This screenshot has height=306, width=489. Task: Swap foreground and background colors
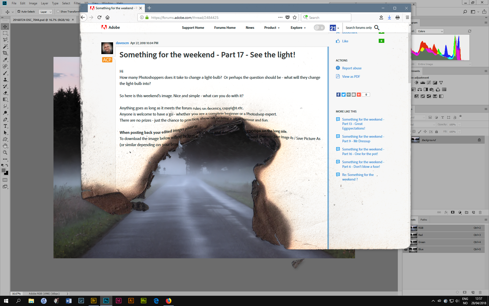(x=7, y=165)
